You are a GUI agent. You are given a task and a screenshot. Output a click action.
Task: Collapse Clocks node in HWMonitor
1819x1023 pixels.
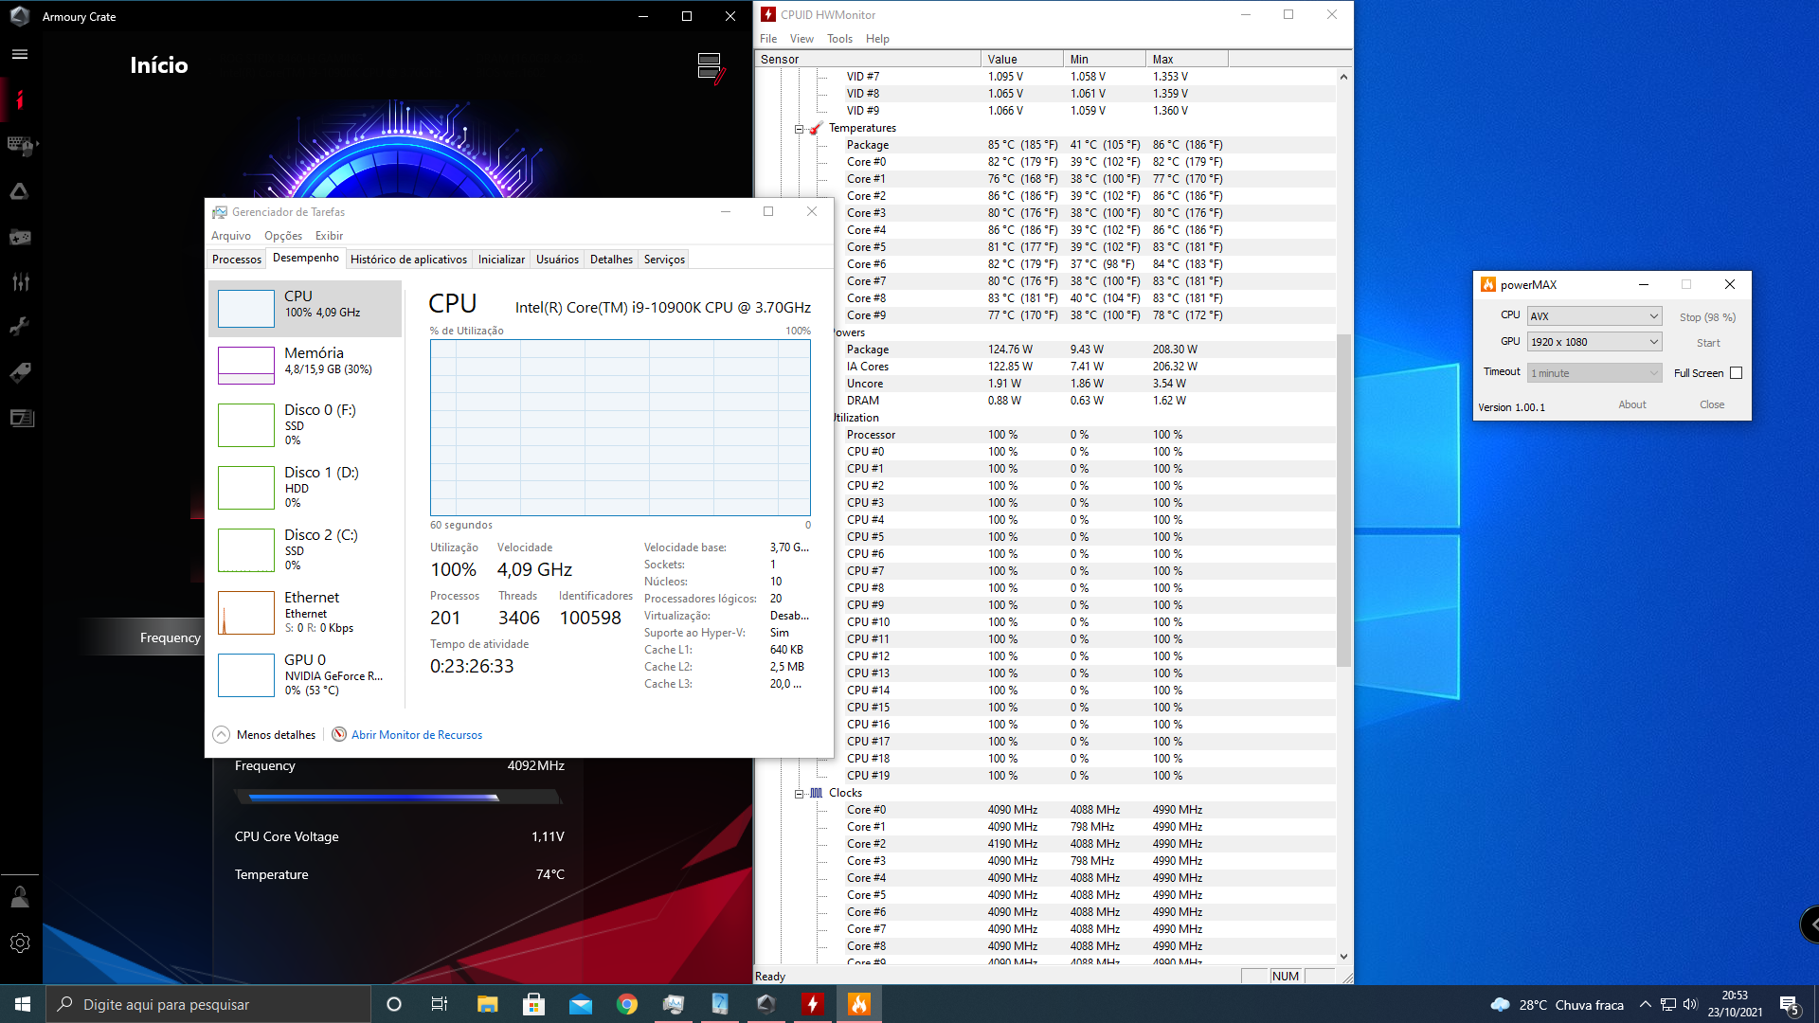[x=799, y=794]
